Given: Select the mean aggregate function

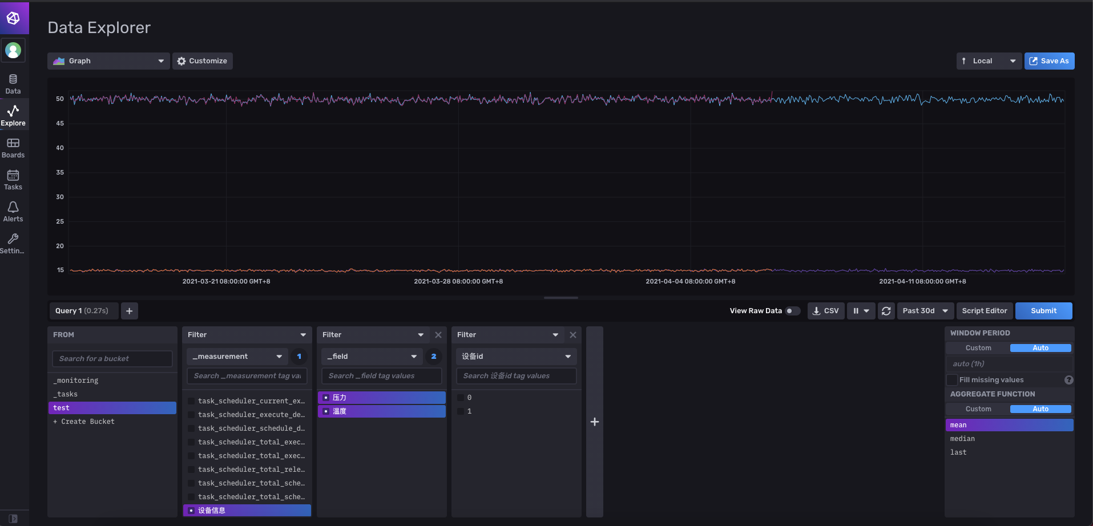Looking at the screenshot, I should coord(1010,425).
